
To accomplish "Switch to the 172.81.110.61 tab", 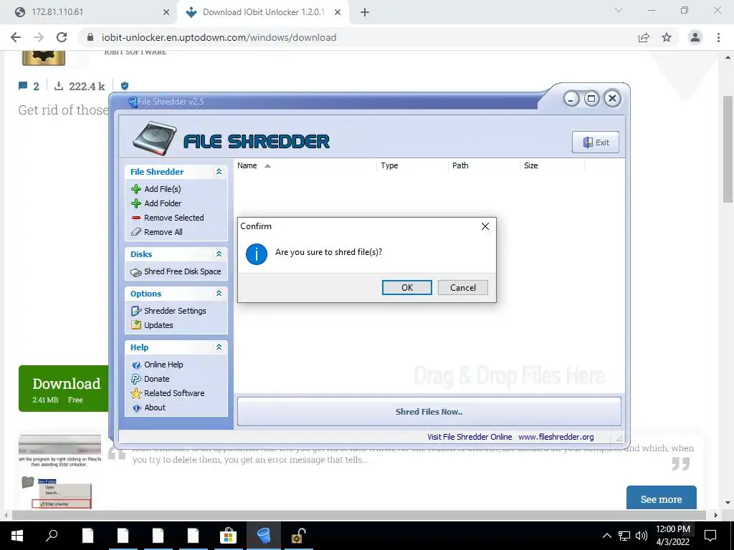I will coord(89,12).
